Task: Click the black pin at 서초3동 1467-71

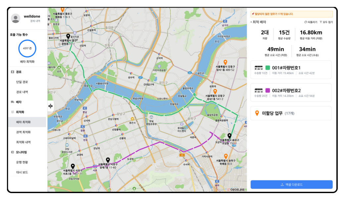Action: [x=73, y=166]
